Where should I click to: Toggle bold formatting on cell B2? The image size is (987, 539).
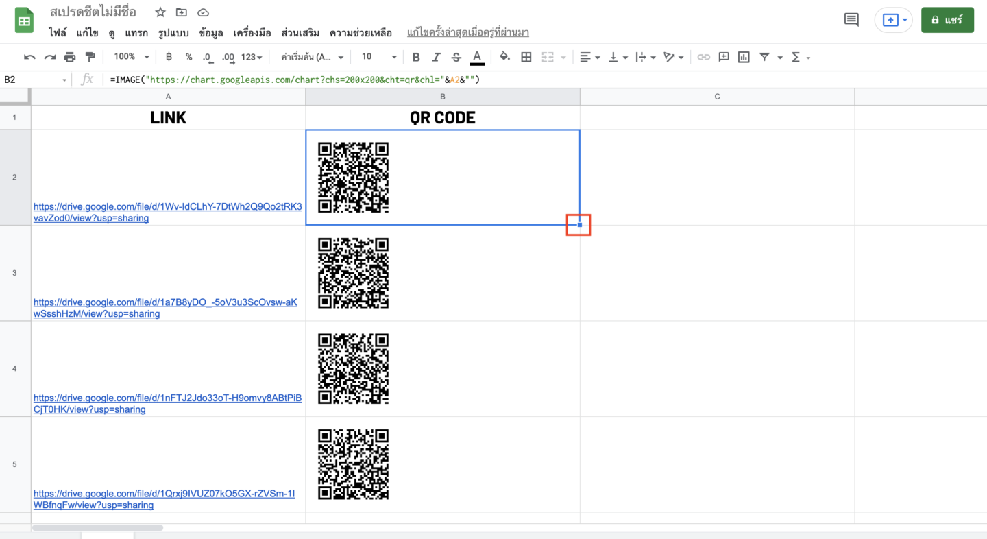(x=415, y=57)
